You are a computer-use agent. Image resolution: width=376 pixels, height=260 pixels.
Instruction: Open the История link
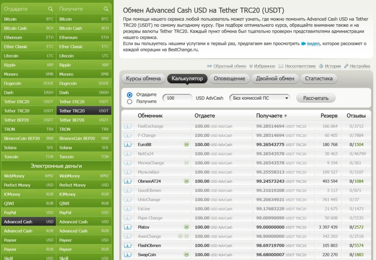pos(333,66)
